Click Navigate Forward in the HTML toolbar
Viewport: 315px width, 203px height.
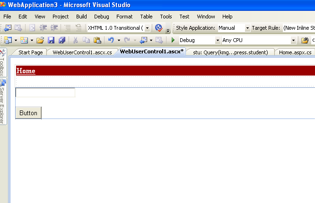coord(18,28)
